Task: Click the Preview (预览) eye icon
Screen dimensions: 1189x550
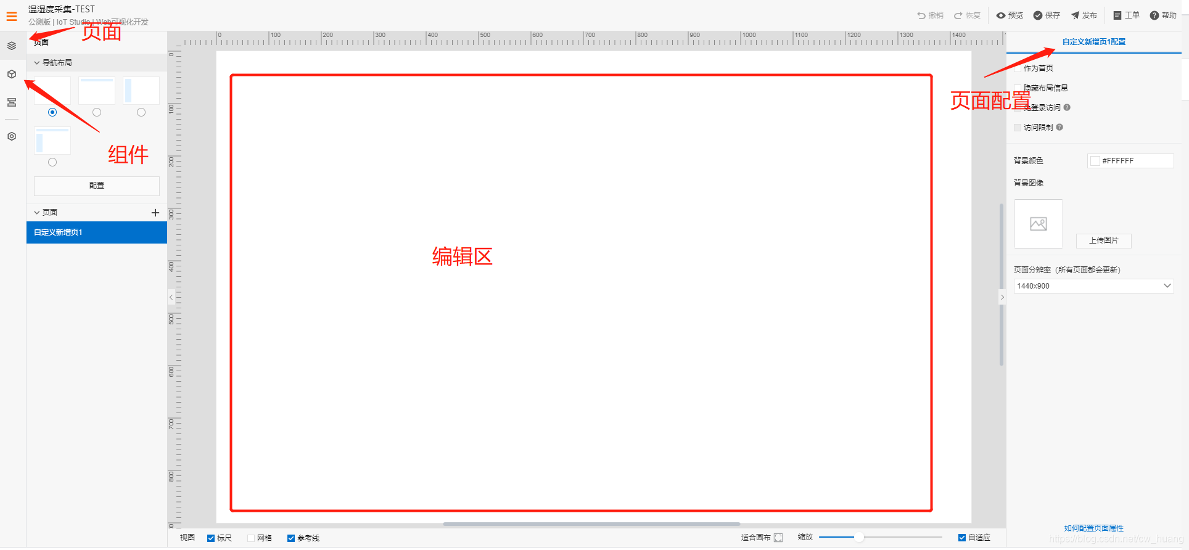Action: click(x=1001, y=15)
